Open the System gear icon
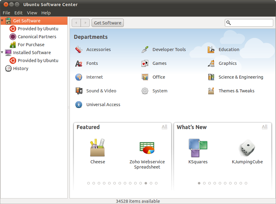The image size is (276, 204). [145, 91]
